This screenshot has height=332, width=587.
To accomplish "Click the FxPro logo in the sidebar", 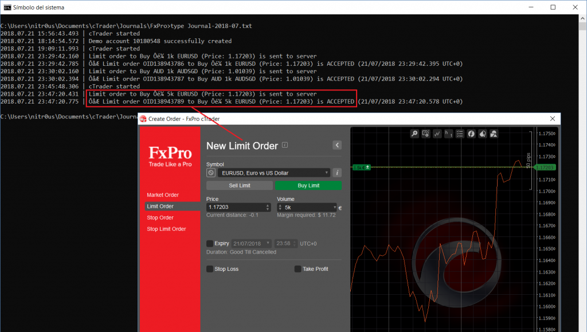I will 170,156.
